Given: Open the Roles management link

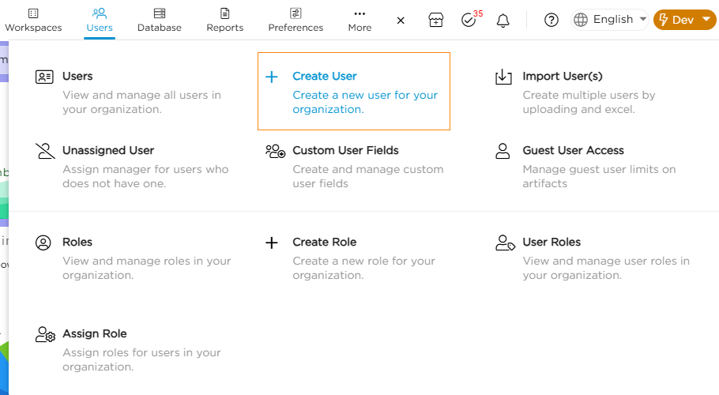Looking at the screenshot, I should click(x=77, y=243).
